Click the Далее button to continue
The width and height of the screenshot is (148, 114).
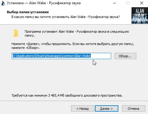107,109
